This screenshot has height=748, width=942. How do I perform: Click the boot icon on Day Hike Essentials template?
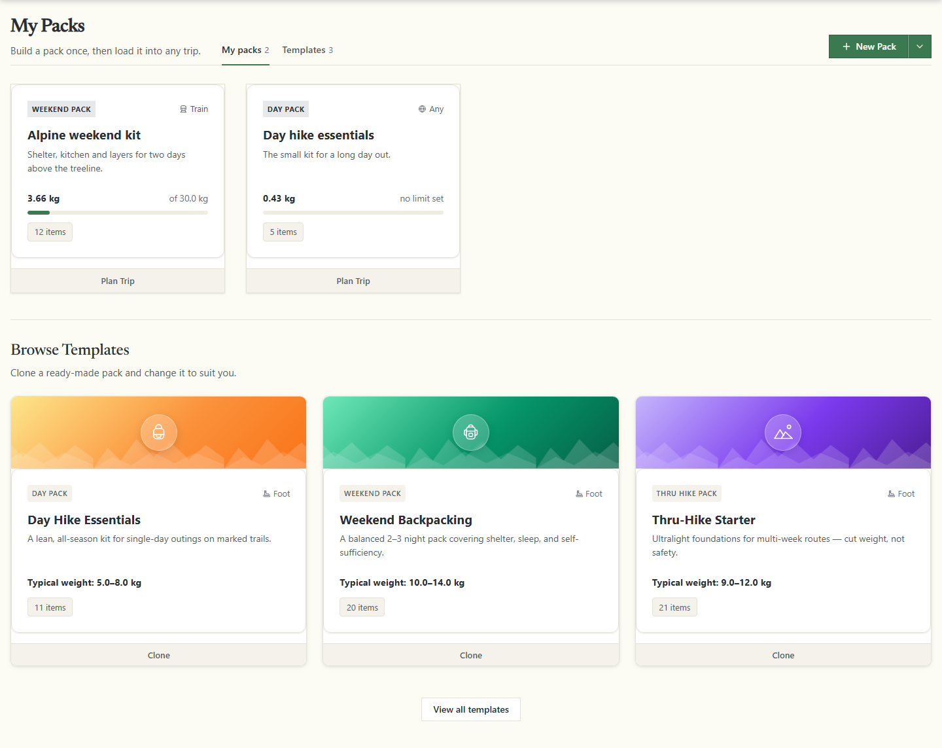(x=267, y=494)
